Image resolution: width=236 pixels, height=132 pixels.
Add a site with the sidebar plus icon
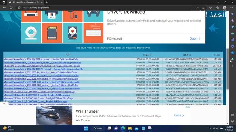(233, 66)
